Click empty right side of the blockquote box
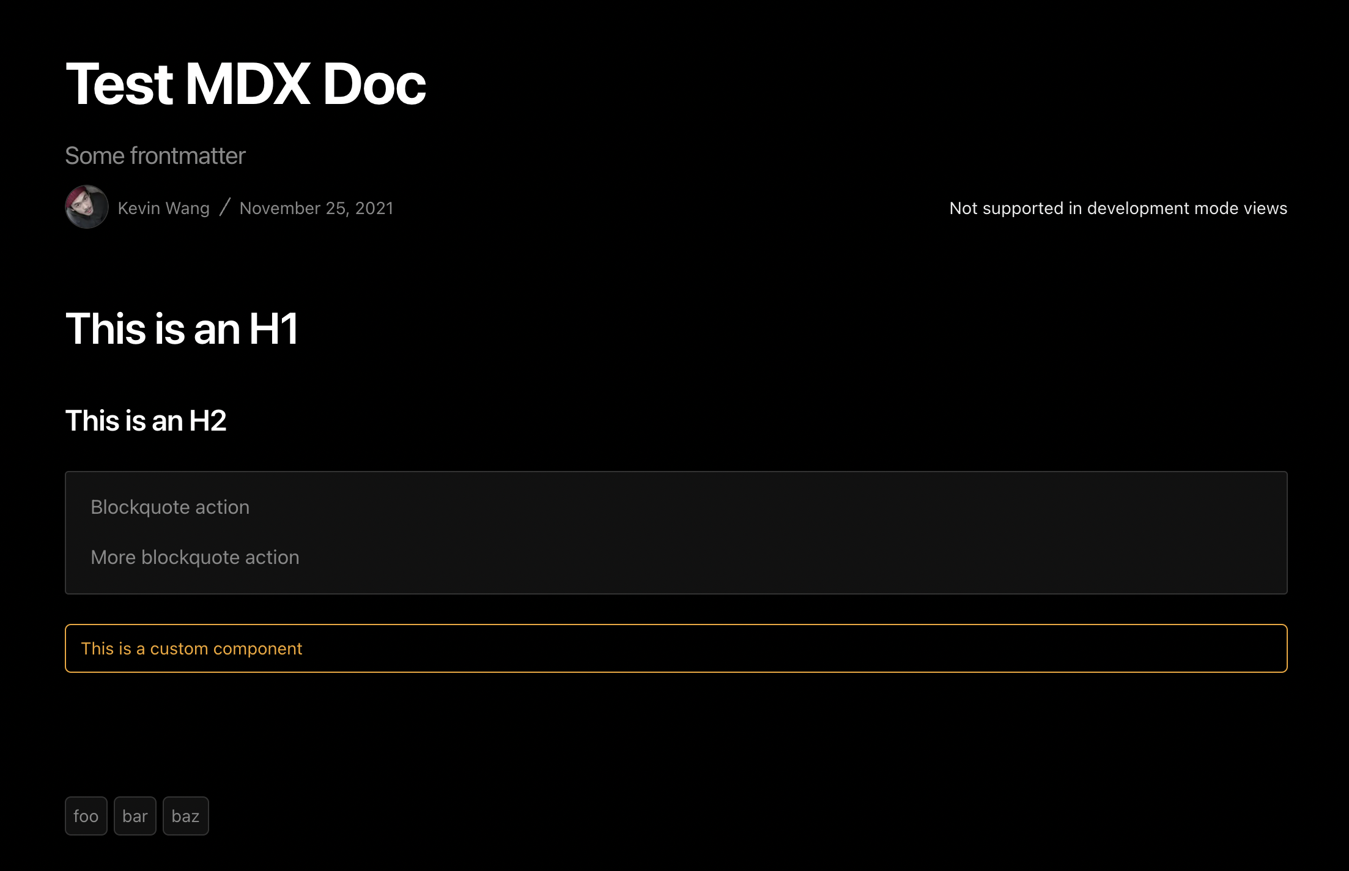The height and width of the screenshot is (871, 1349). [917, 532]
